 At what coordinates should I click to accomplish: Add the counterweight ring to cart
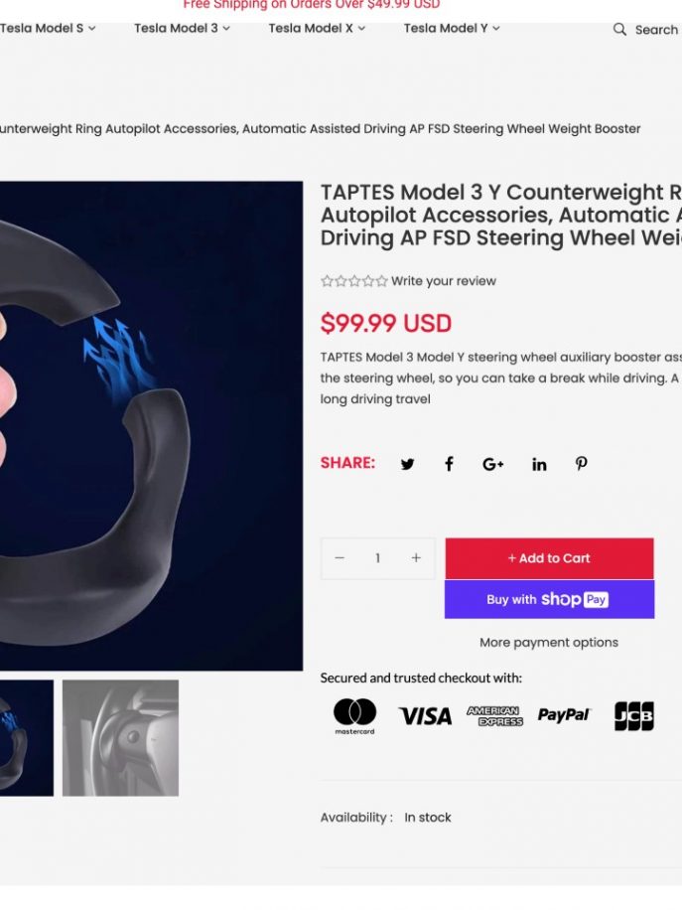(549, 558)
